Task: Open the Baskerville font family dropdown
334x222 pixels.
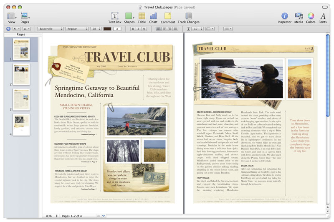Action: point(50,29)
